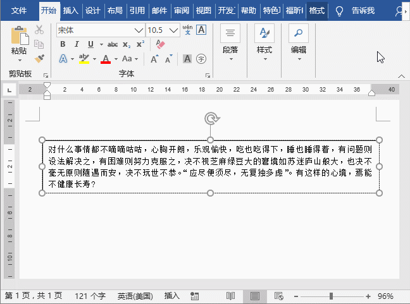Screen dimensions: 410x304
Task: Select the Format Painter brush
Action: click(x=39, y=59)
